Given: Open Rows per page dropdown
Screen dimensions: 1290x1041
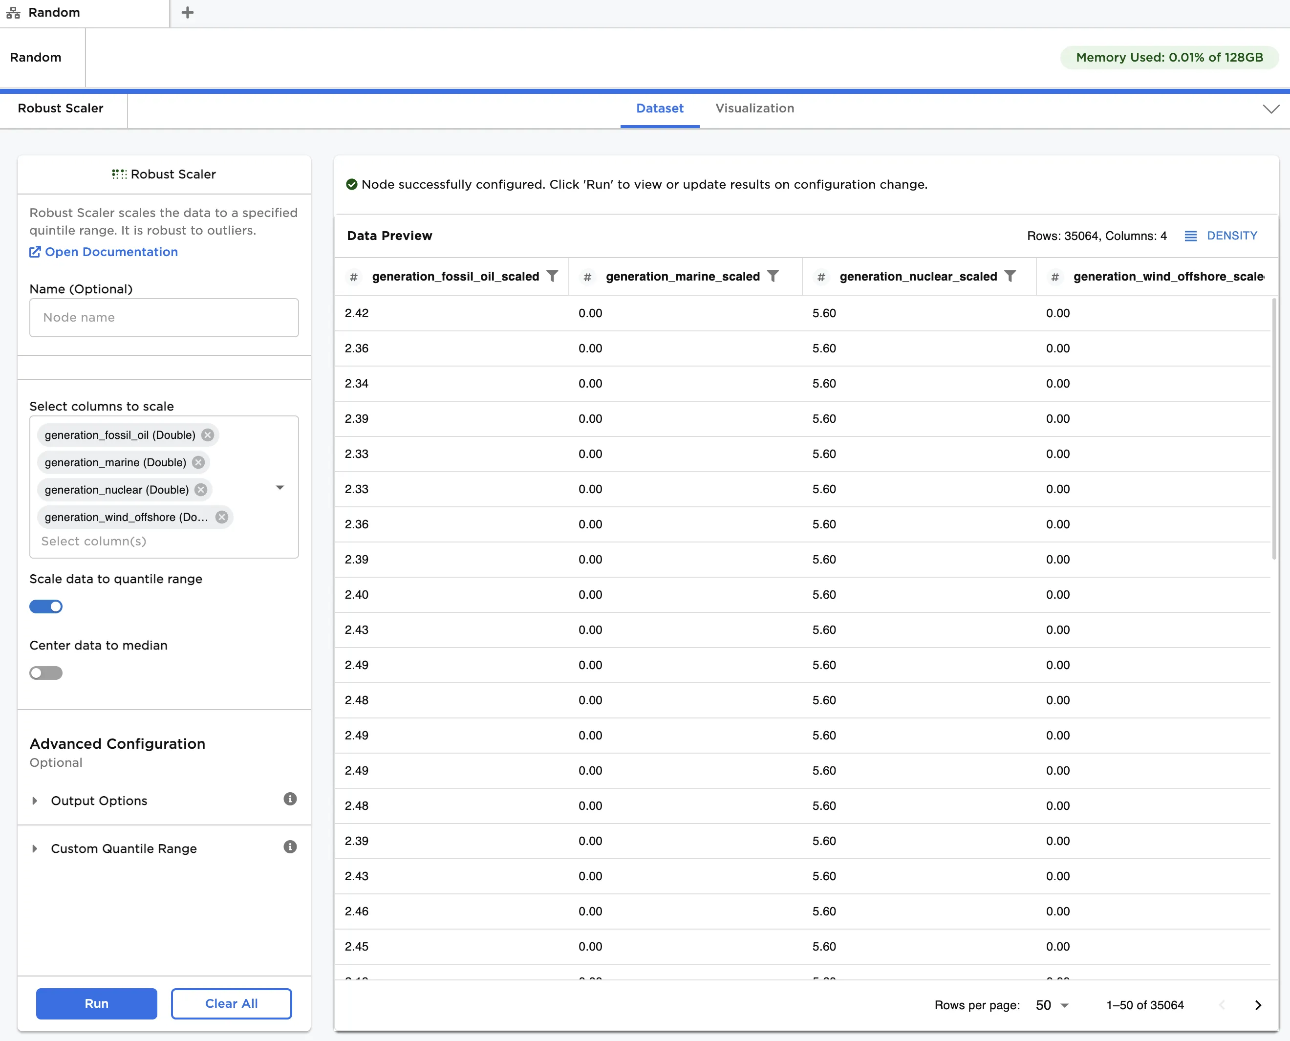Looking at the screenshot, I should click(1052, 1005).
